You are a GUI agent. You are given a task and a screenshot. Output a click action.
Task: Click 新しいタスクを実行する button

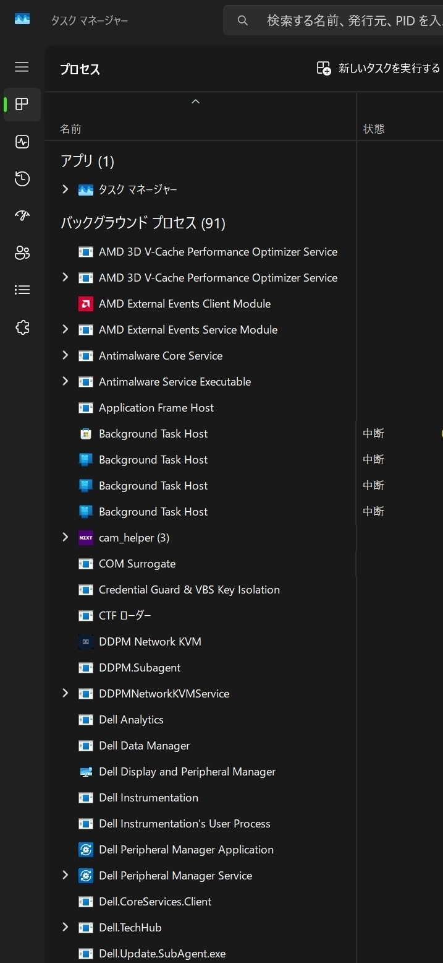378,68
